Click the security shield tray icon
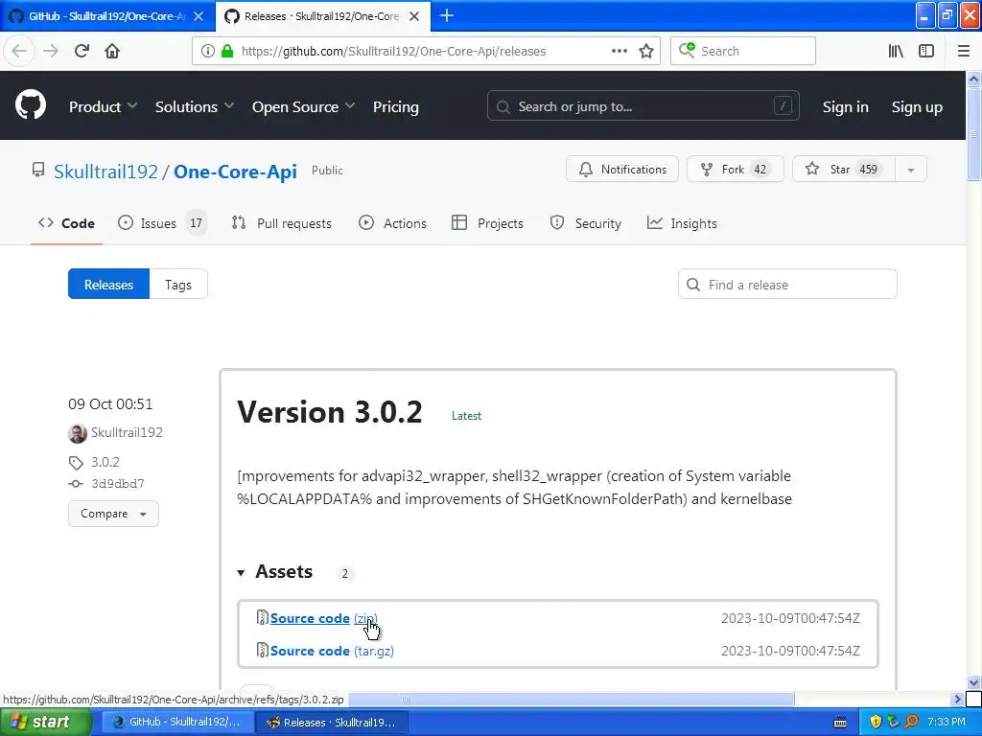 coord(876,723)
